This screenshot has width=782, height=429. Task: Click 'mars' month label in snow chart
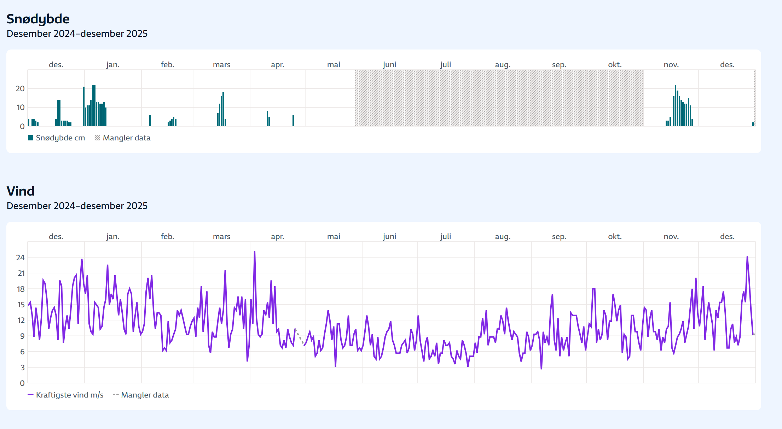coord(221,65)
